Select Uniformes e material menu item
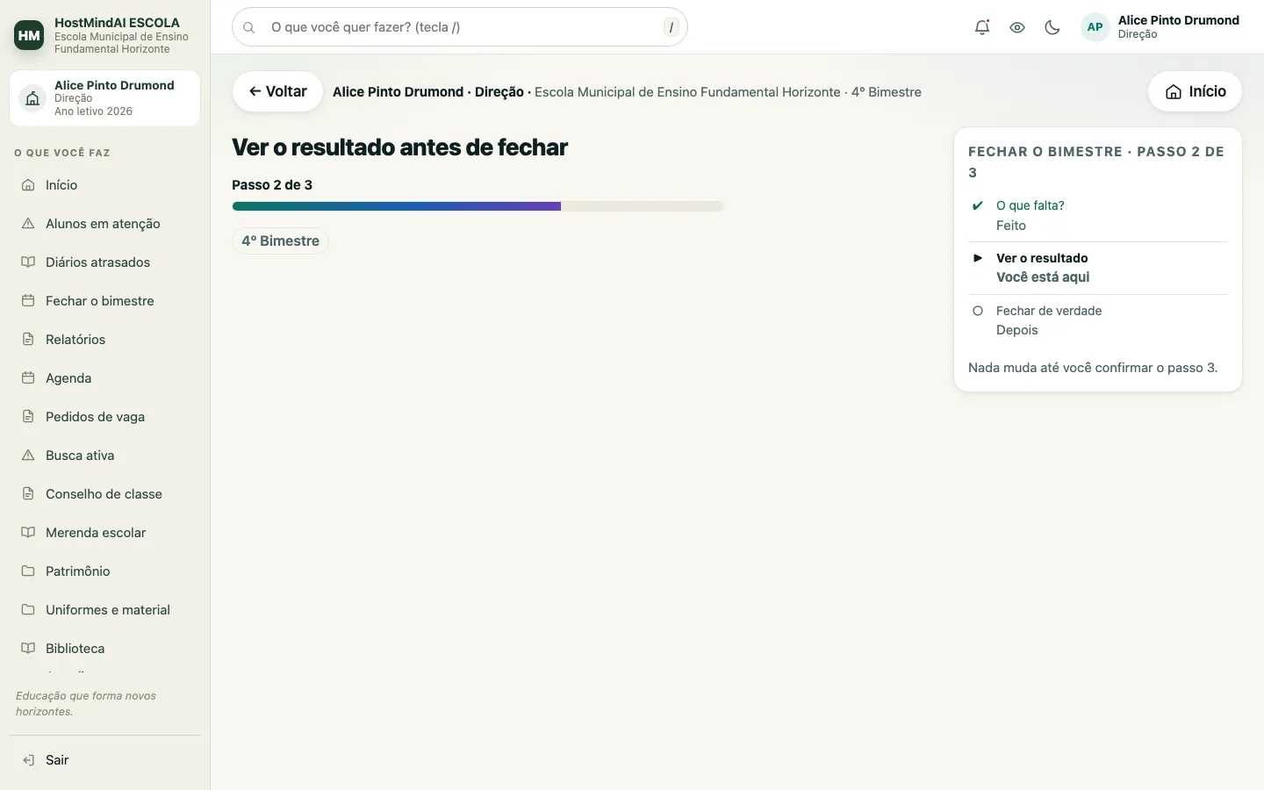 coord(104,610)
